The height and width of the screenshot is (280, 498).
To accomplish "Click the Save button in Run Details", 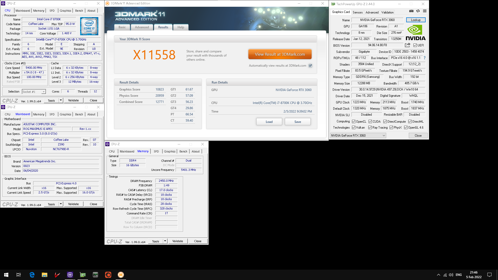I will coord(298,122).
